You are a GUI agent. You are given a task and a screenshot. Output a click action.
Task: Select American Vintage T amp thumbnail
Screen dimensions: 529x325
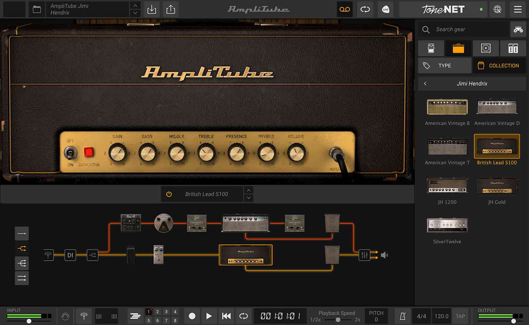tap(447, 146)
